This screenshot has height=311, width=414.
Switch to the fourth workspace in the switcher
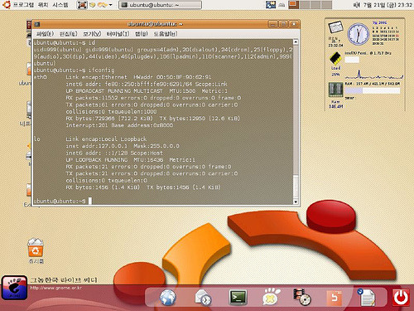(326, 5)
